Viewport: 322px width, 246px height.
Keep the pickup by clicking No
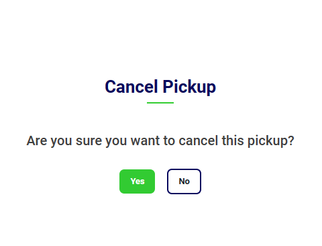[184, 181]
